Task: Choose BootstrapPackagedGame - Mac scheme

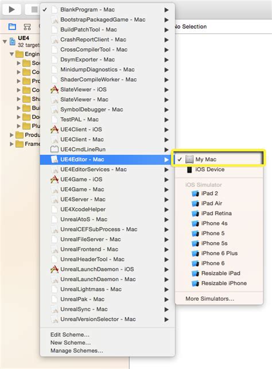Action: 107,20
